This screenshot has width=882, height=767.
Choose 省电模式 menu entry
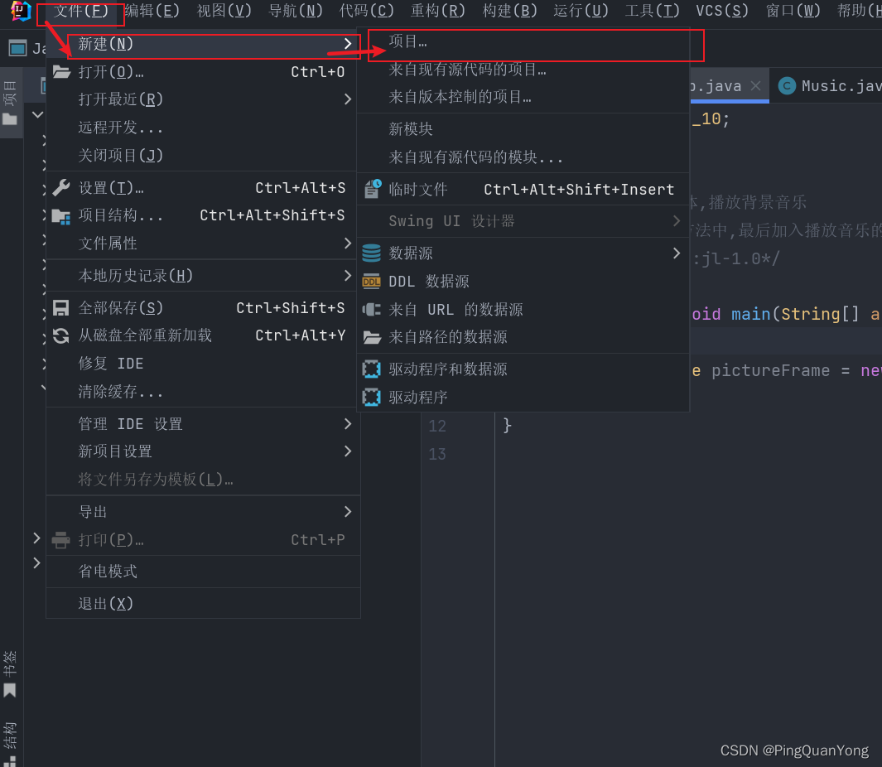point(203,572)
